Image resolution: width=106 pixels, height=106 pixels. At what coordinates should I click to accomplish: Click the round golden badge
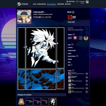[x=86, y=38]
